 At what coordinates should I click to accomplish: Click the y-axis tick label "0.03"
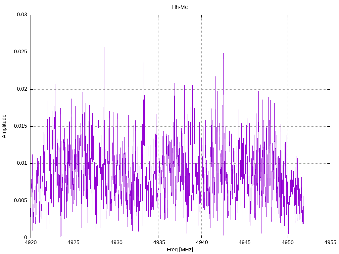point(22,15)
